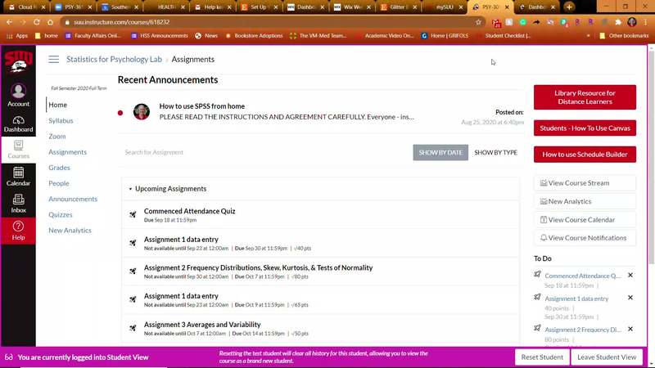Image resolution: width=655 pixels, height=368 pixels.
Task: Open View Course Calendar button
Action: (585, 220)
